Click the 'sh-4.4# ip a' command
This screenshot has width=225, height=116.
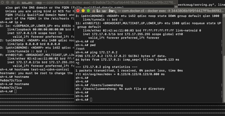tap(11, 22)
